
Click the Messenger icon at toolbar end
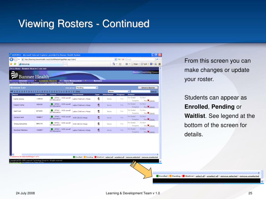[159, 64]
